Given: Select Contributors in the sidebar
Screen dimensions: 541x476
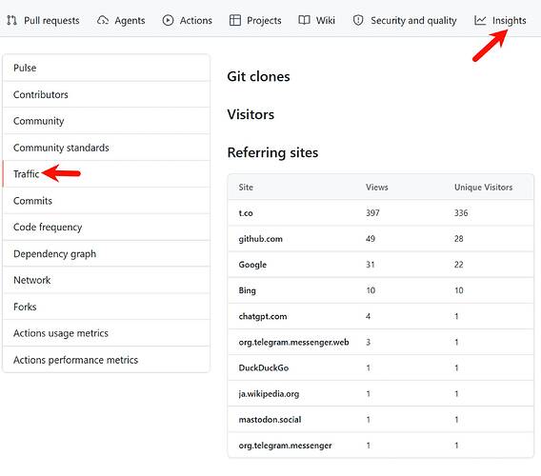Looking at the screenshot, I should 107,94.
